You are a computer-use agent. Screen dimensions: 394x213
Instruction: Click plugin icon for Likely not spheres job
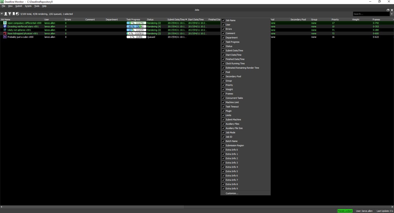(5, 30)
